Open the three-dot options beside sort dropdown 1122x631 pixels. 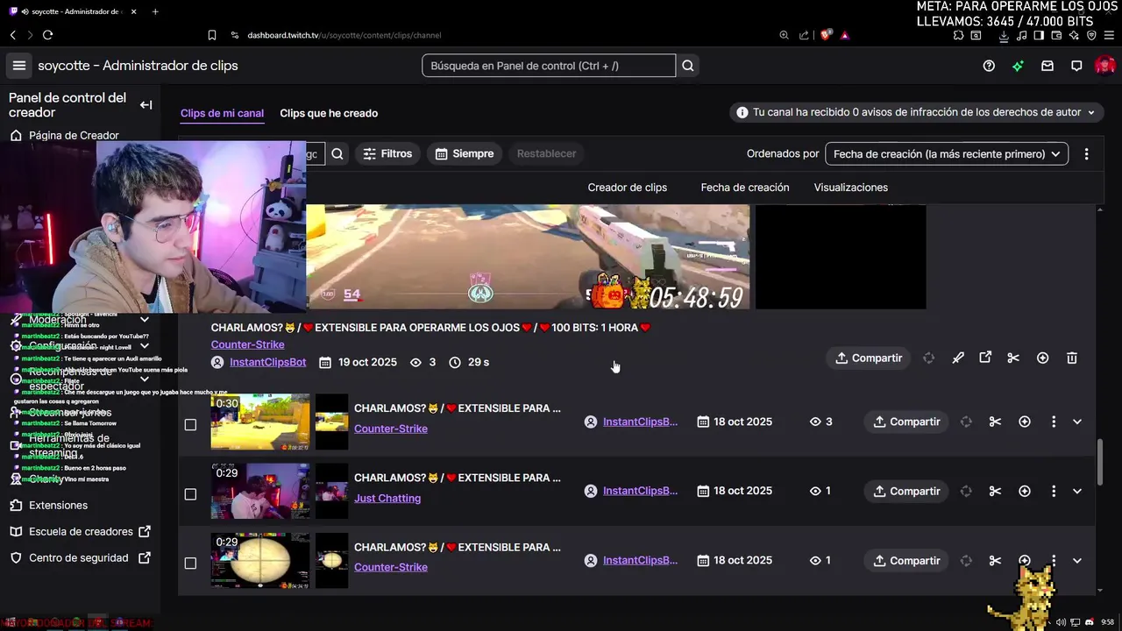tap(1086, 153)
